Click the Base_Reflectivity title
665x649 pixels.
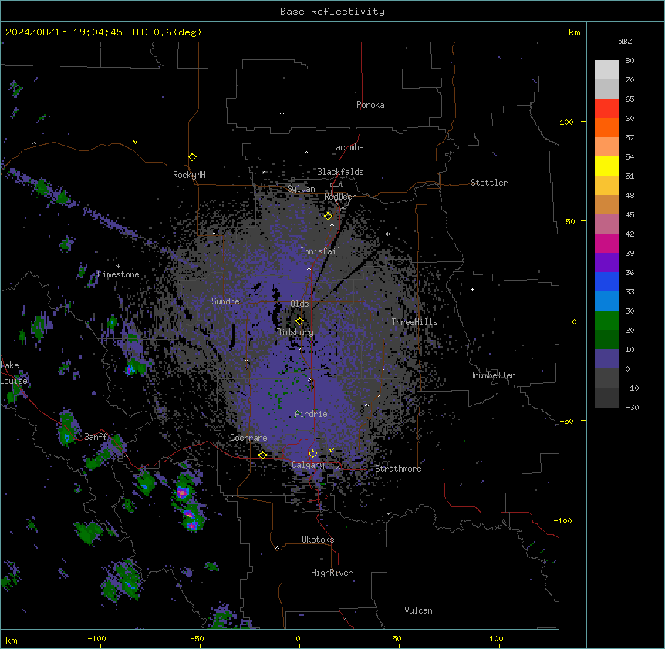point(332,12)
